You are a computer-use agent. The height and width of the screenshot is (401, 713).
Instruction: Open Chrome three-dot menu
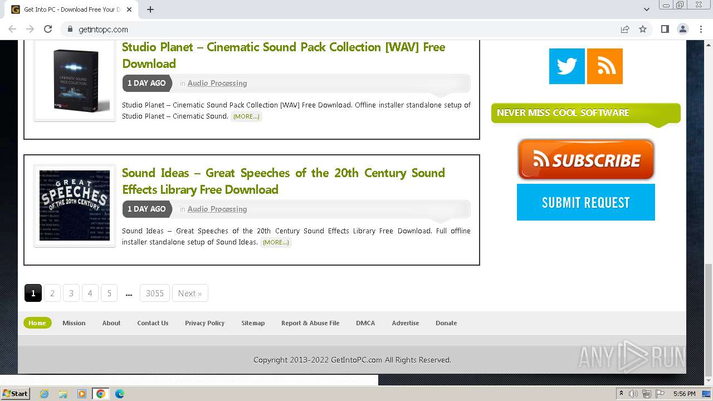tap(701, 29)
